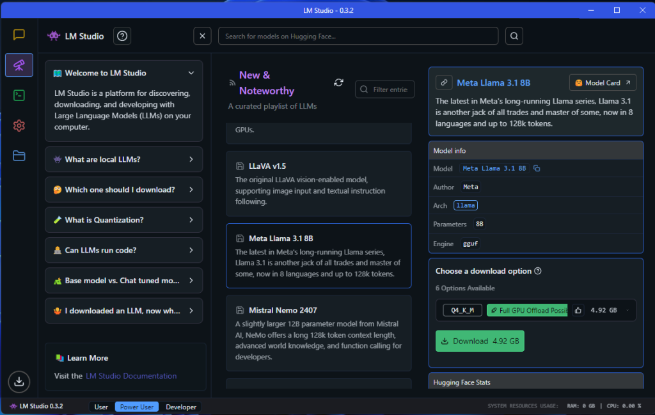Enable Developer mode in status bar
This screenshot has width=655, height=415.
180,406
